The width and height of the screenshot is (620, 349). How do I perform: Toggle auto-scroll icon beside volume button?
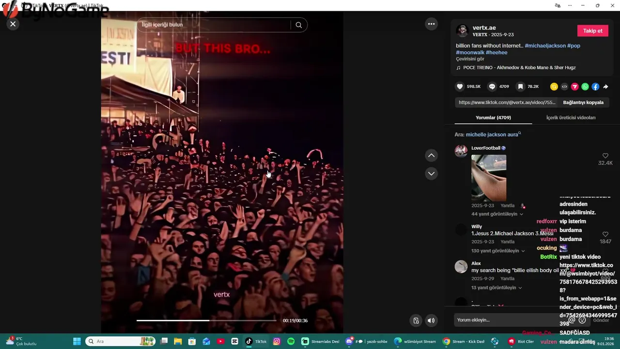(416, 320)
